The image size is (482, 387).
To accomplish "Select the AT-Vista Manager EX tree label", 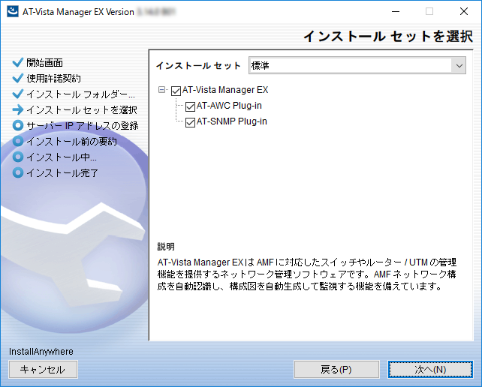I will [x=225, y=90].
